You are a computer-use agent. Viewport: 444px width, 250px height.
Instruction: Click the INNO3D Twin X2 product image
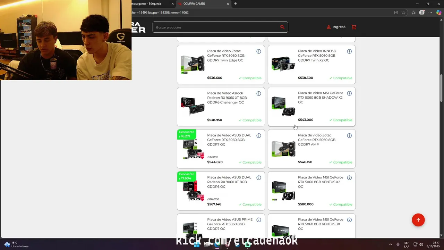tap(283, 64)
